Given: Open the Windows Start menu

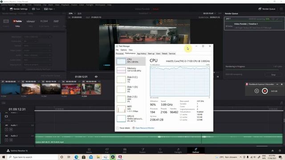Looking at the screenshot, I should 4,157.
